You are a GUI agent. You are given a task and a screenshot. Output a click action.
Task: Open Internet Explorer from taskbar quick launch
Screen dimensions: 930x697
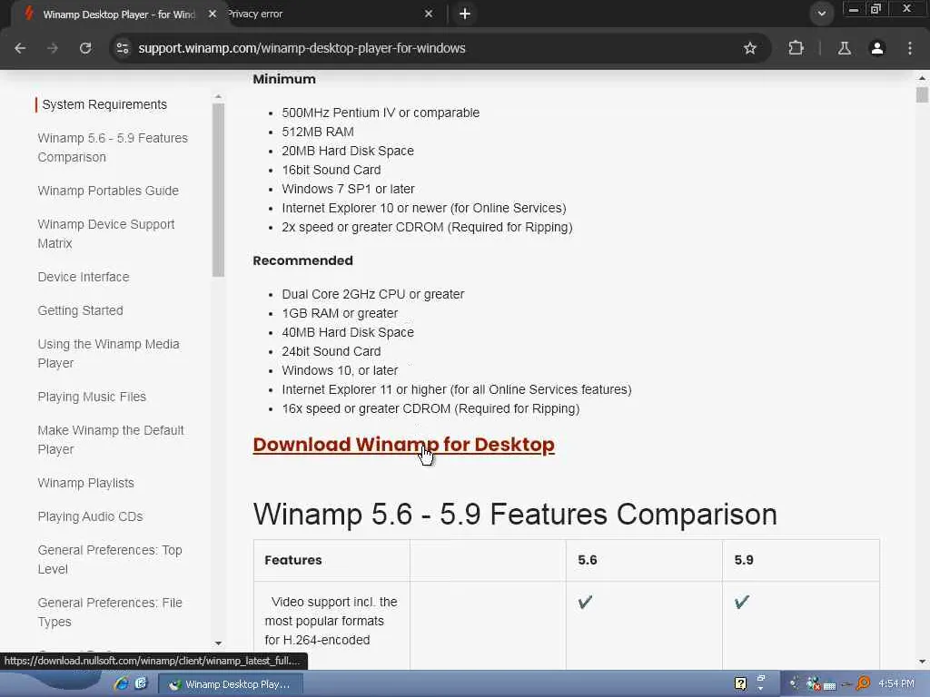point(122,684)
